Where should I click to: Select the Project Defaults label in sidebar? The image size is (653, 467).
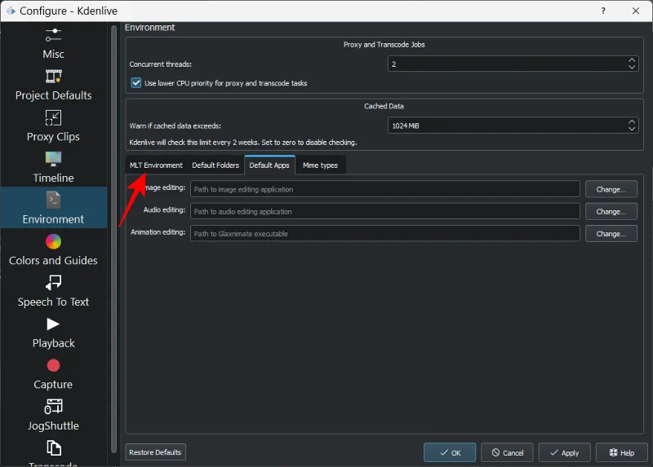click(x=53, y=95)
